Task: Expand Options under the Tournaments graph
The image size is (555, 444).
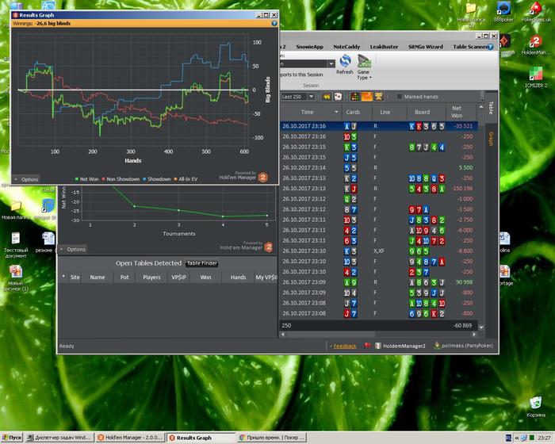Action: [x=73, y=249]
